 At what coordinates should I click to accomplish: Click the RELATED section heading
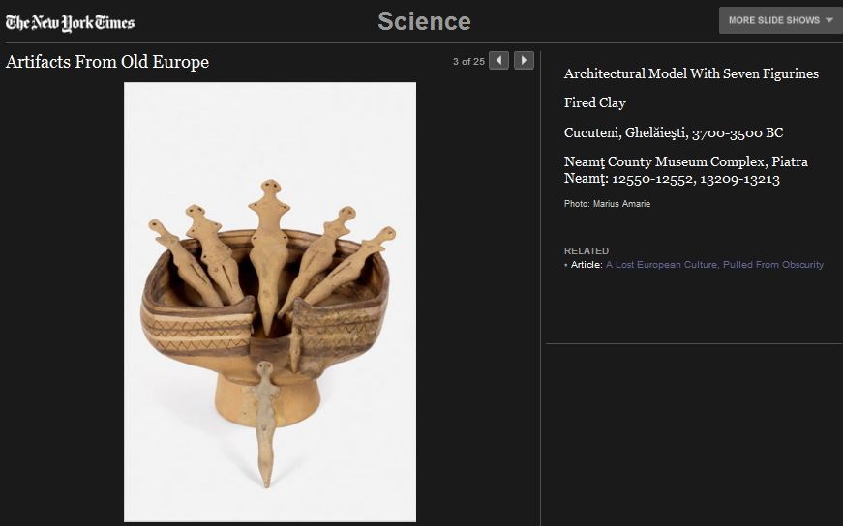pos(587,251)
